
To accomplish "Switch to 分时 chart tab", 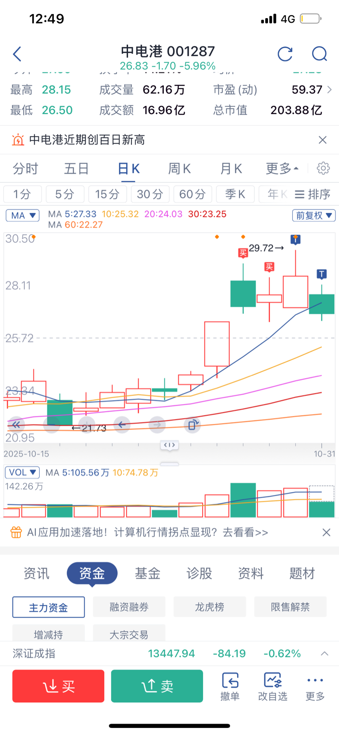I will (26, 168).
